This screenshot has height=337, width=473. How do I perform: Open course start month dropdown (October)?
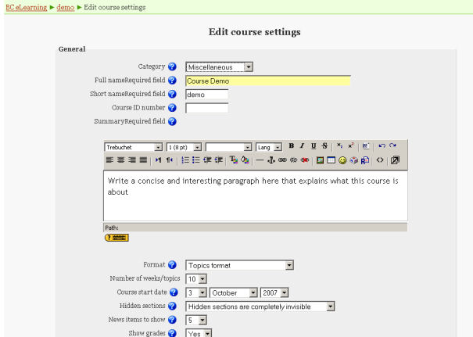(x=233, y=292)
